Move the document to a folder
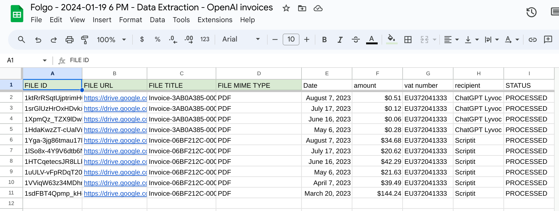This screenshot has width=559, height=211. tap(302, 8)
